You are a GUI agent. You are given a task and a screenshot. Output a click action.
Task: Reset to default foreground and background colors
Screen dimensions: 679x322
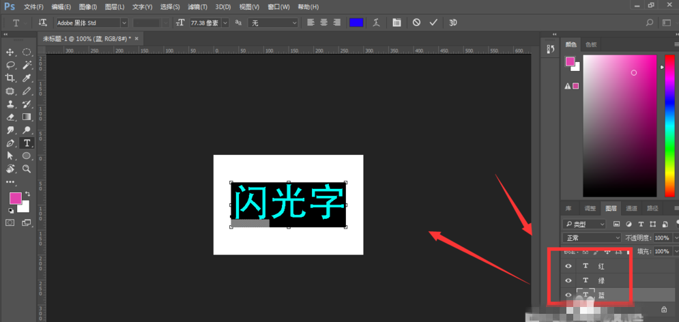tap(11, 211)
